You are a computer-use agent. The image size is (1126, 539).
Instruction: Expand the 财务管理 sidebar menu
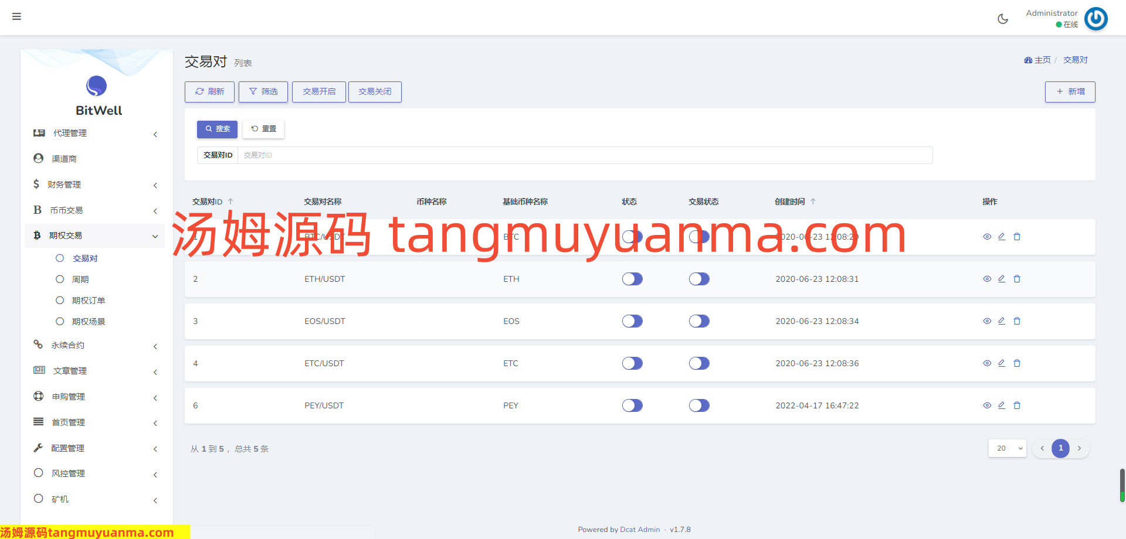(95, 185)
